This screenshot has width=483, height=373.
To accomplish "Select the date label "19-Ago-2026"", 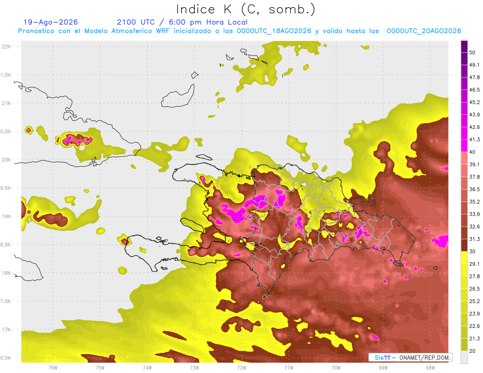I will pos(51,22).
